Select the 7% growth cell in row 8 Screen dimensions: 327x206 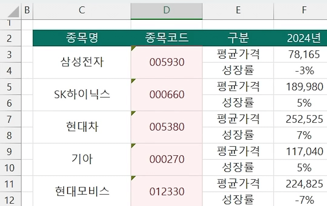point(300,135)
